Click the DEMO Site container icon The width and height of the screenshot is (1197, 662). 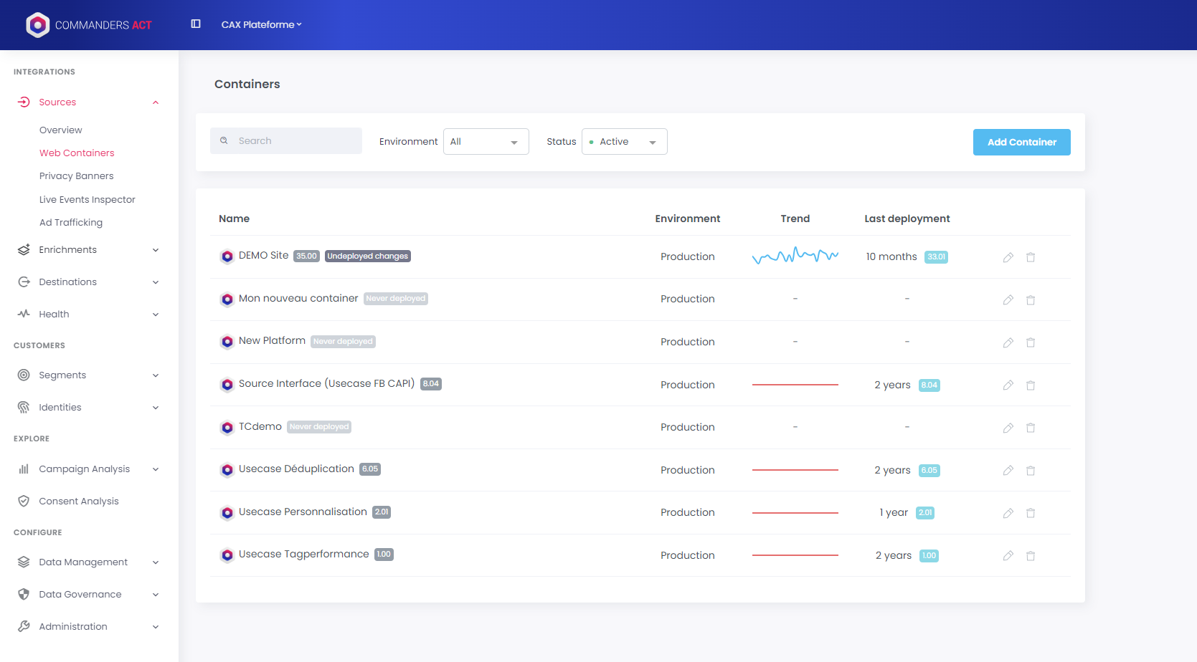(x=227, y=256)
